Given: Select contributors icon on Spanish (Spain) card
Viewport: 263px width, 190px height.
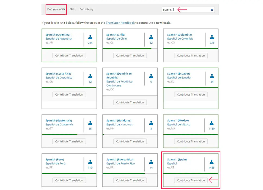Looking at the screenshot, I should coord(211,162).
